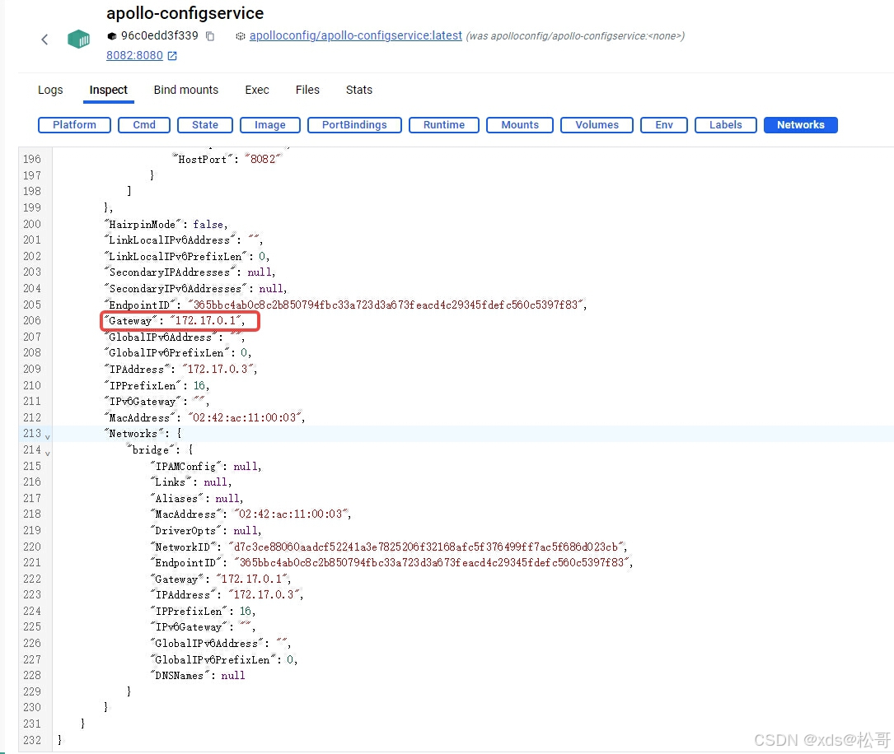View the Stats tab
Image resolution: width=894 pixels, height=754 pixels.
click(359, 90)
